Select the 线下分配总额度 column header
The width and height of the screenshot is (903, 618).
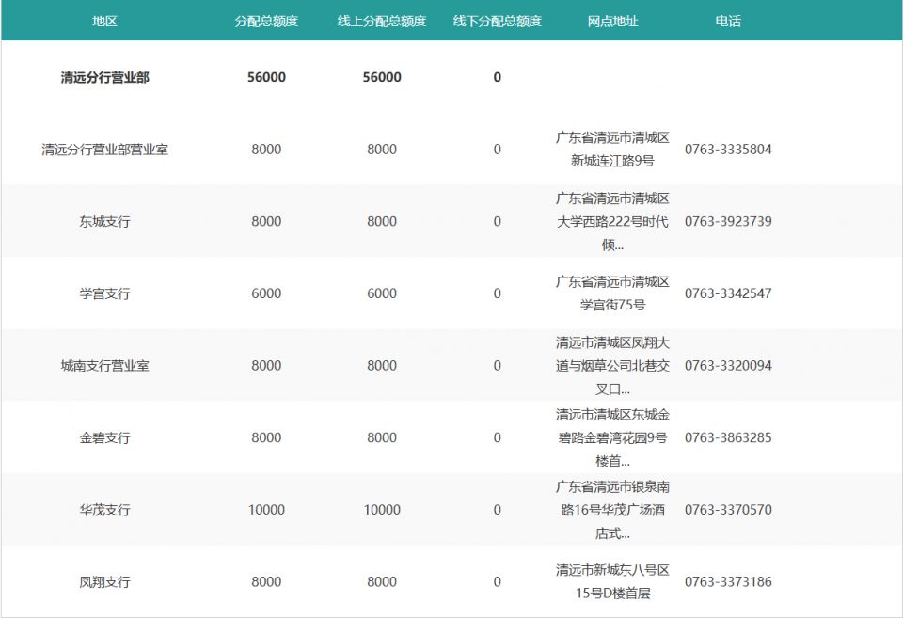[497, 21]
